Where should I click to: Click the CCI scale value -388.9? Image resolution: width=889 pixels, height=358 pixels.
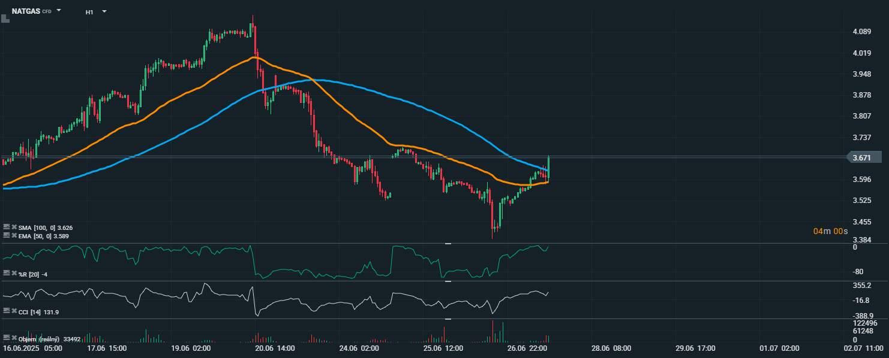[x=863, y=315]
